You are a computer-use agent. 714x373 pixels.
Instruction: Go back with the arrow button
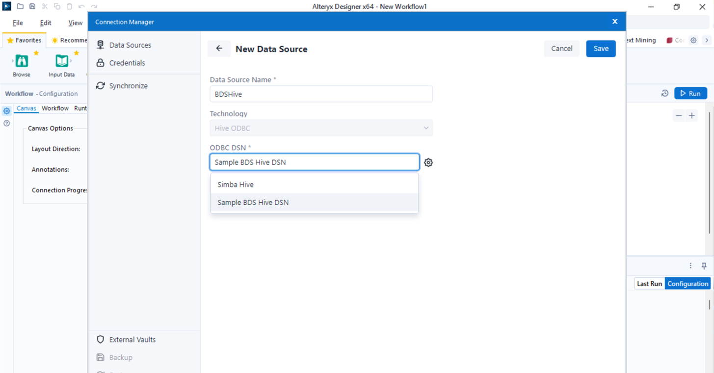(x=219, y=49)
